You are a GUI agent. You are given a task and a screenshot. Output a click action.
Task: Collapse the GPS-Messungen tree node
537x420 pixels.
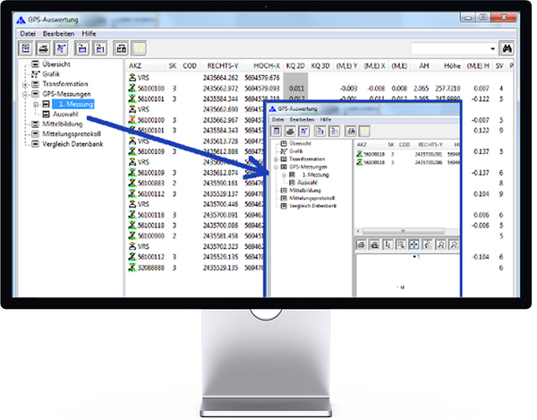pos(25,94)
